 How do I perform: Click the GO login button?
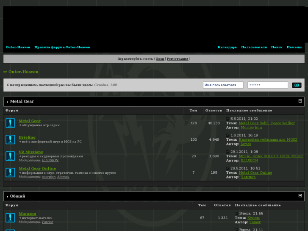click(x=297, y=85)
